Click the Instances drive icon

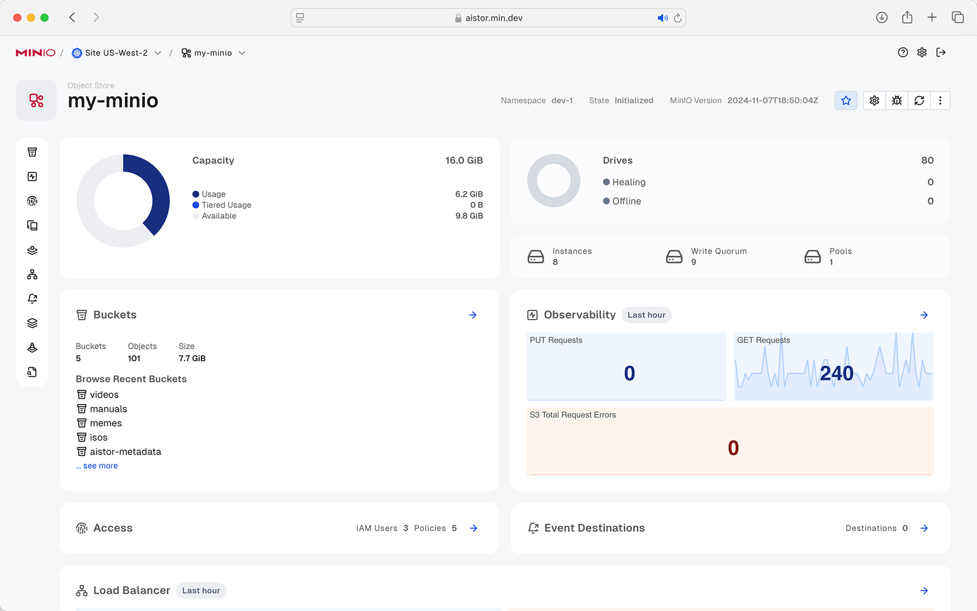[536, 256]
